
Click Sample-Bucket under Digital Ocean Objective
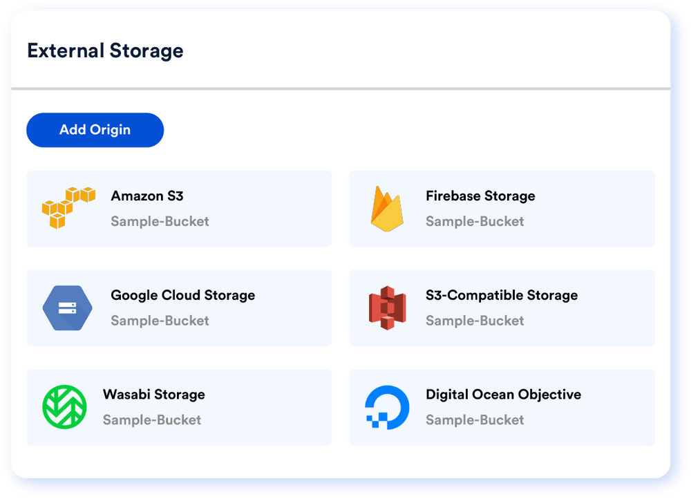point(475,420)
